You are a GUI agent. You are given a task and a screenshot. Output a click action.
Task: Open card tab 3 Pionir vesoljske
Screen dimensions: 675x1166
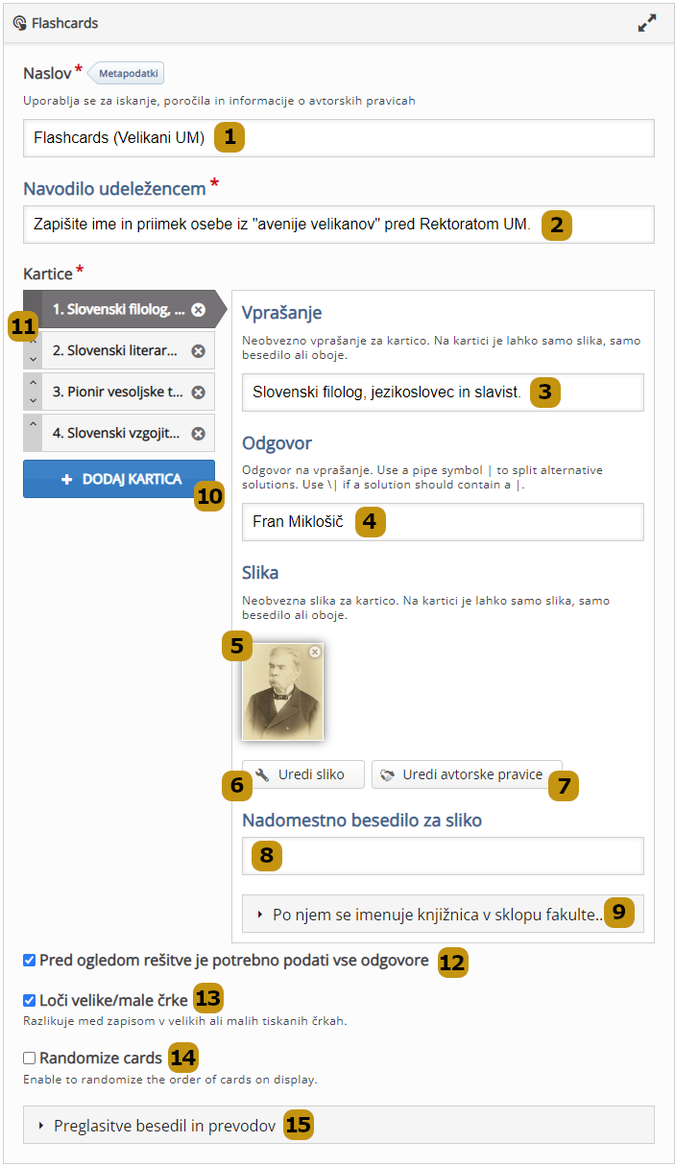pyautogui.click(x=115, y=393)
